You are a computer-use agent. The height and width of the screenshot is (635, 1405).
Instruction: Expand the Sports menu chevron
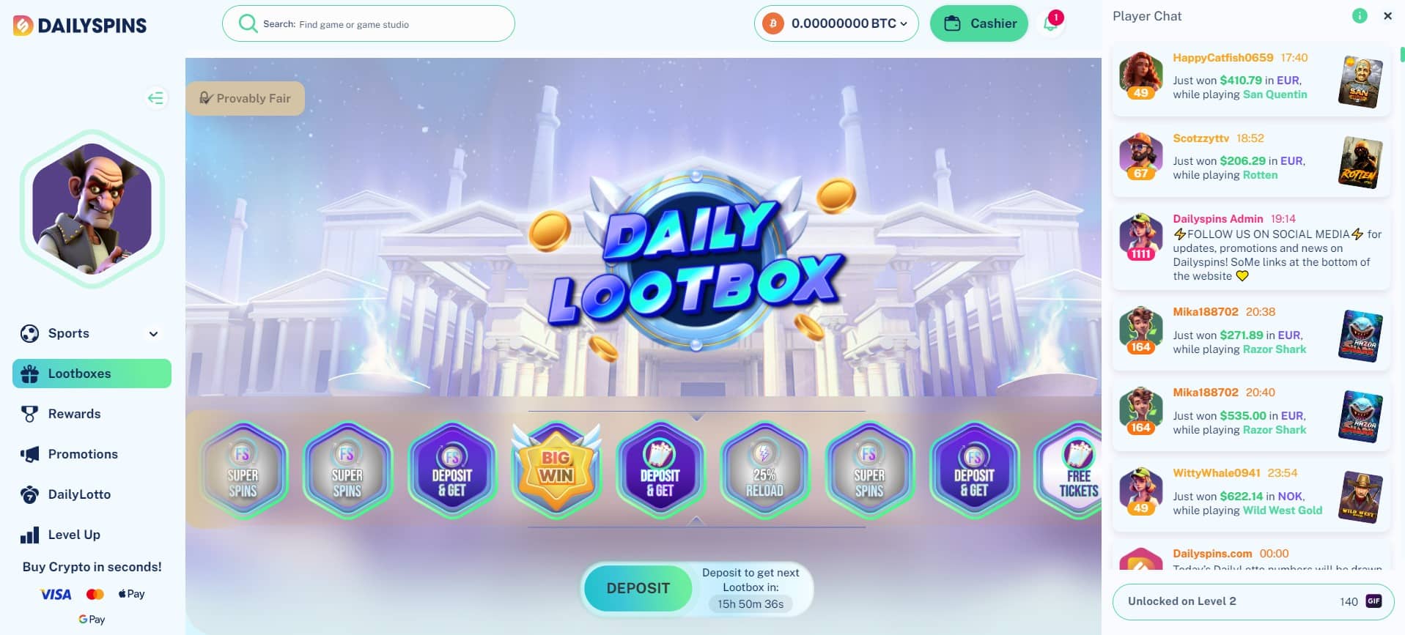pyautogui.click(x=153, y=334)
